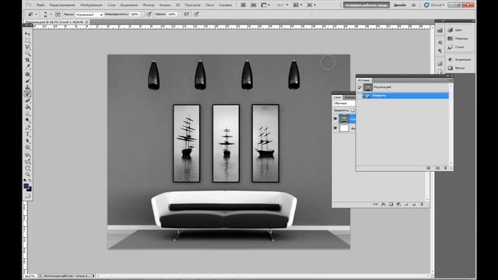Set history brush source to Рисунок.psd snapshot
The height and width of the screenshot is (280, 498).
pos(359,87)
